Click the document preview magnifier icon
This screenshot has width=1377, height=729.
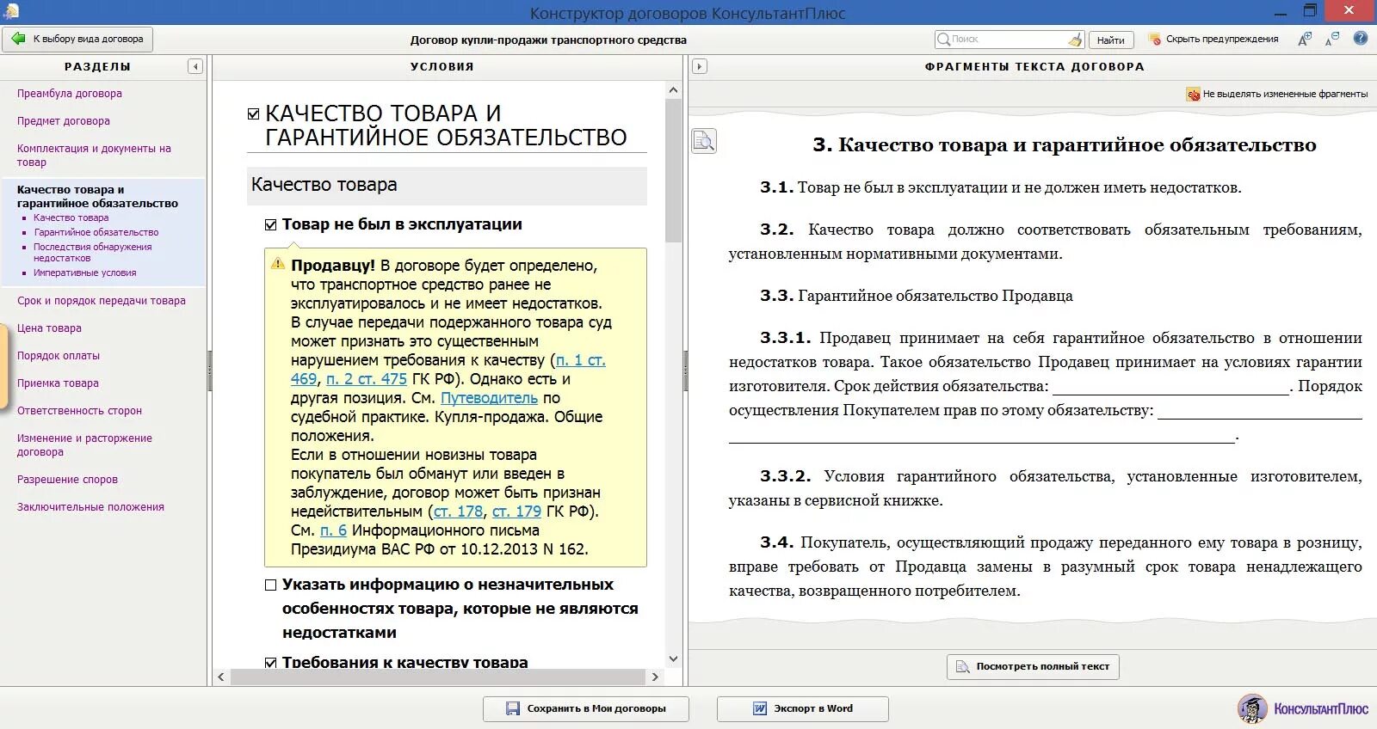tap(704, 141)
